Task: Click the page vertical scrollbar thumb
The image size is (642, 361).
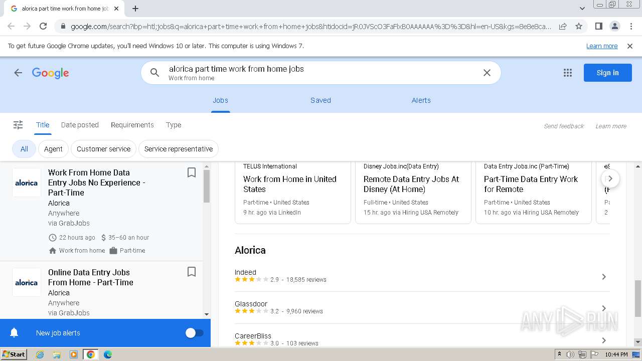Action: (x=638, y=299)
